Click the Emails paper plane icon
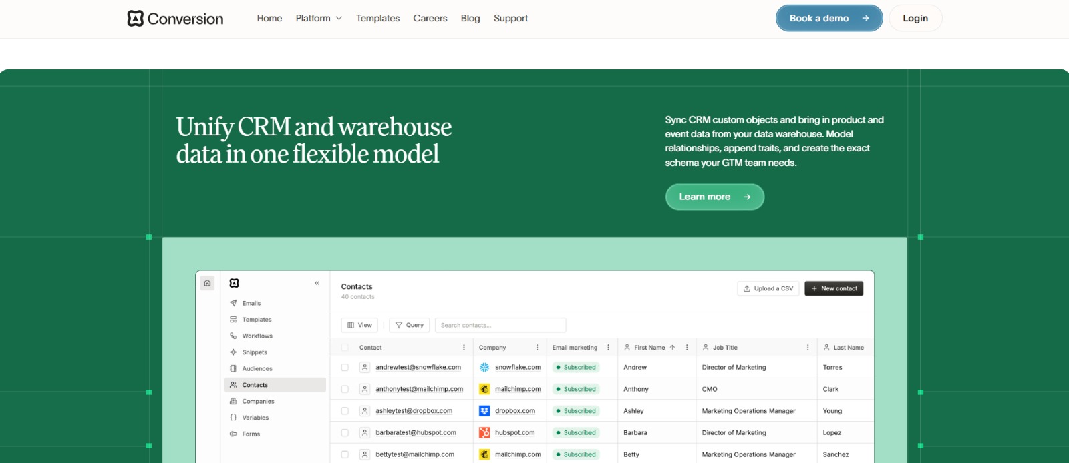This screenshot has height=463, width=1069. click(x=233, y=303)
